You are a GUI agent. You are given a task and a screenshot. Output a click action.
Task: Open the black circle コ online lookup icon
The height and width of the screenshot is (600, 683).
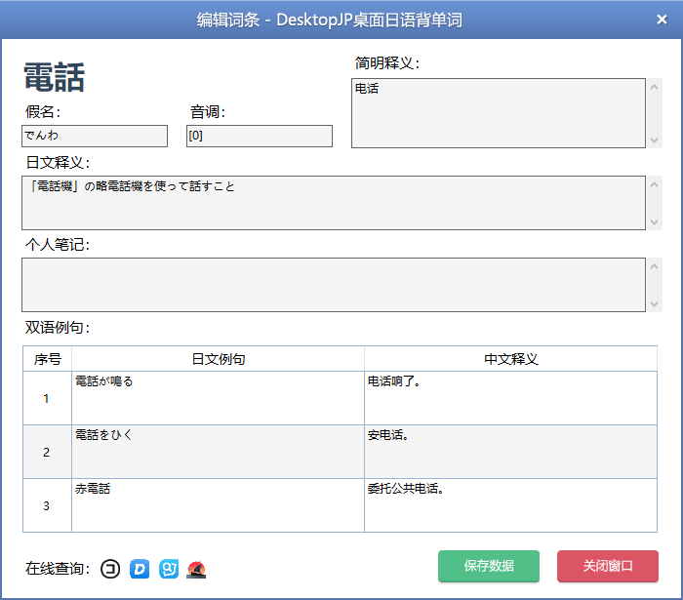[110, 569]
